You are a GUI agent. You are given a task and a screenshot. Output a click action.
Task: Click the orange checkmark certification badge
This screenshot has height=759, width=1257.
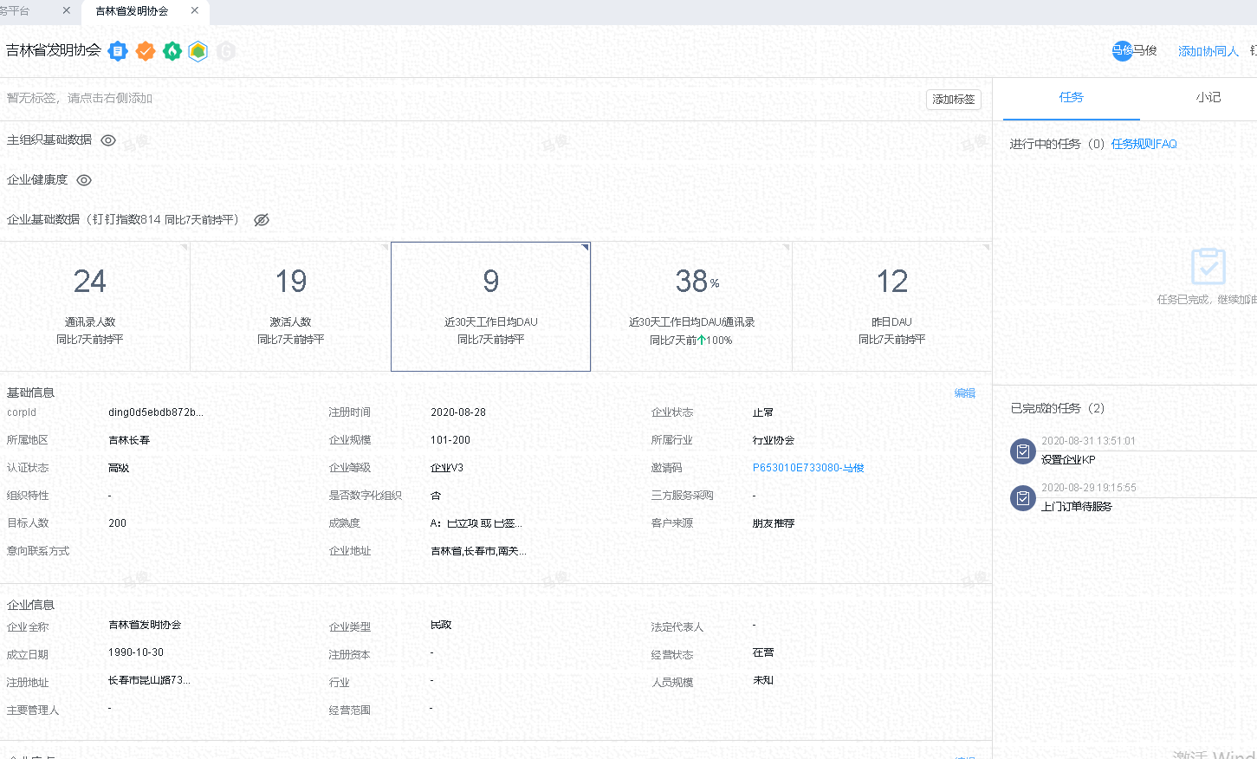pyautogui.click(x=146, y=51)
